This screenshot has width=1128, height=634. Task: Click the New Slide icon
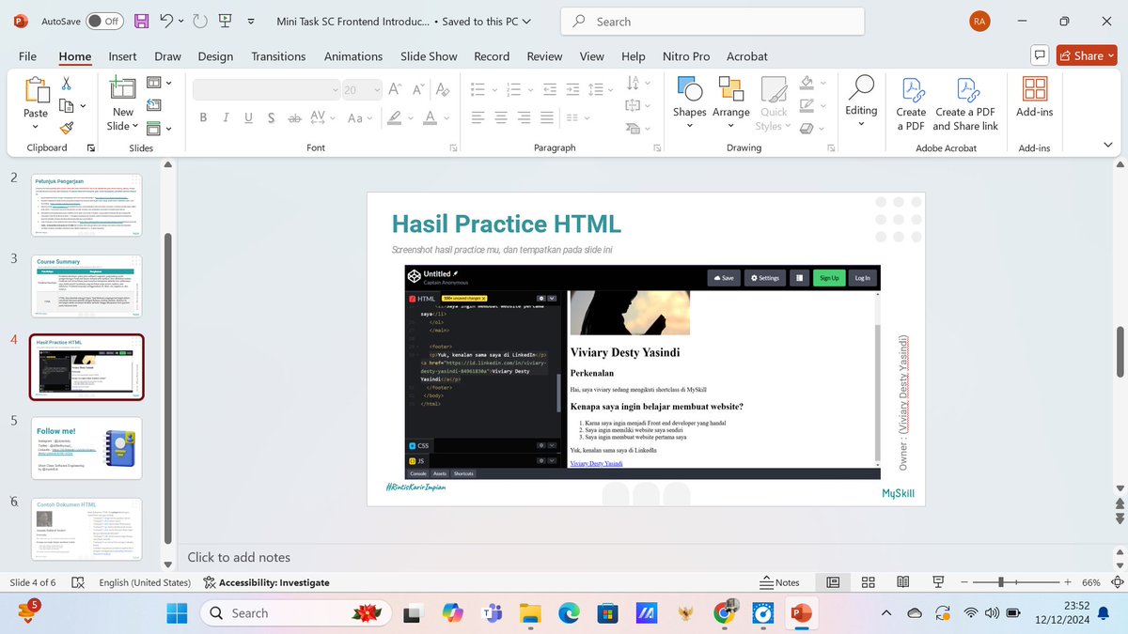(123, 89)
